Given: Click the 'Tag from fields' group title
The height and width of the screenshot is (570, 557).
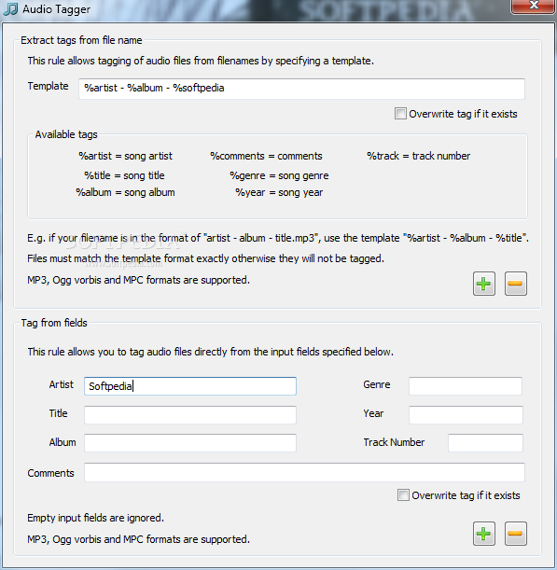Looking at the screenshot, I should click(54, 323).
